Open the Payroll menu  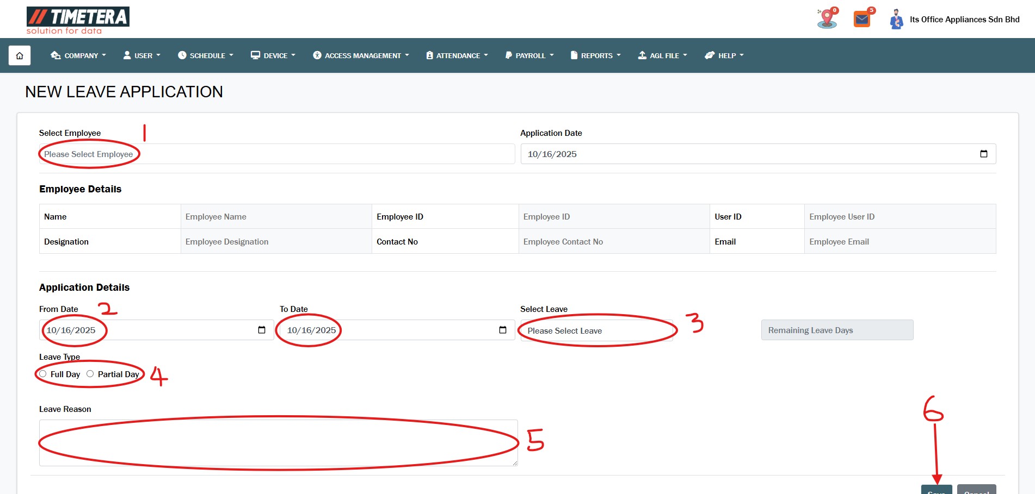[529, 55]
